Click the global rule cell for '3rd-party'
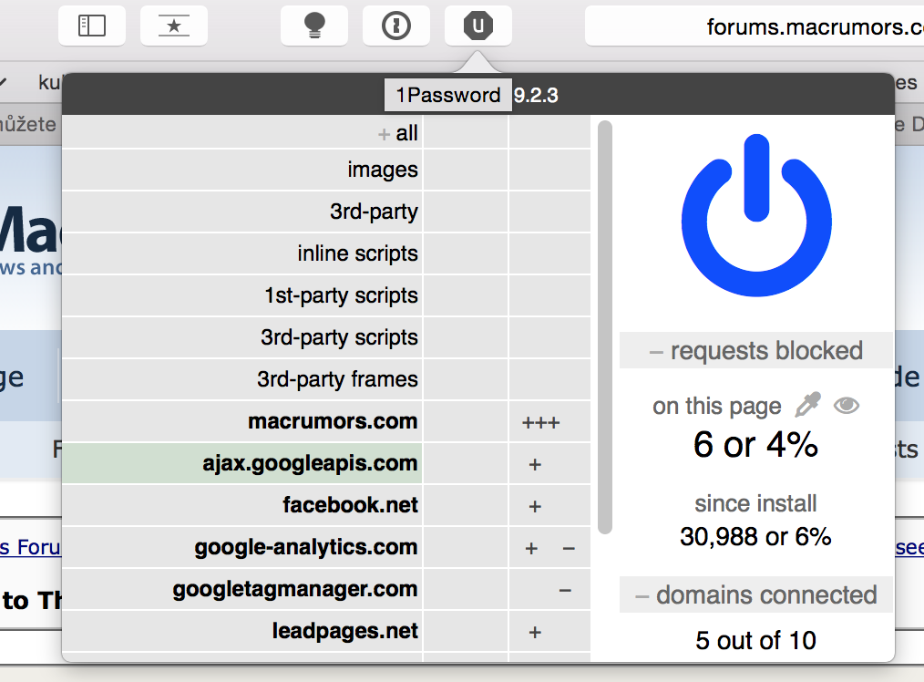Screen dimensions: 924x682 coord(466,212)
